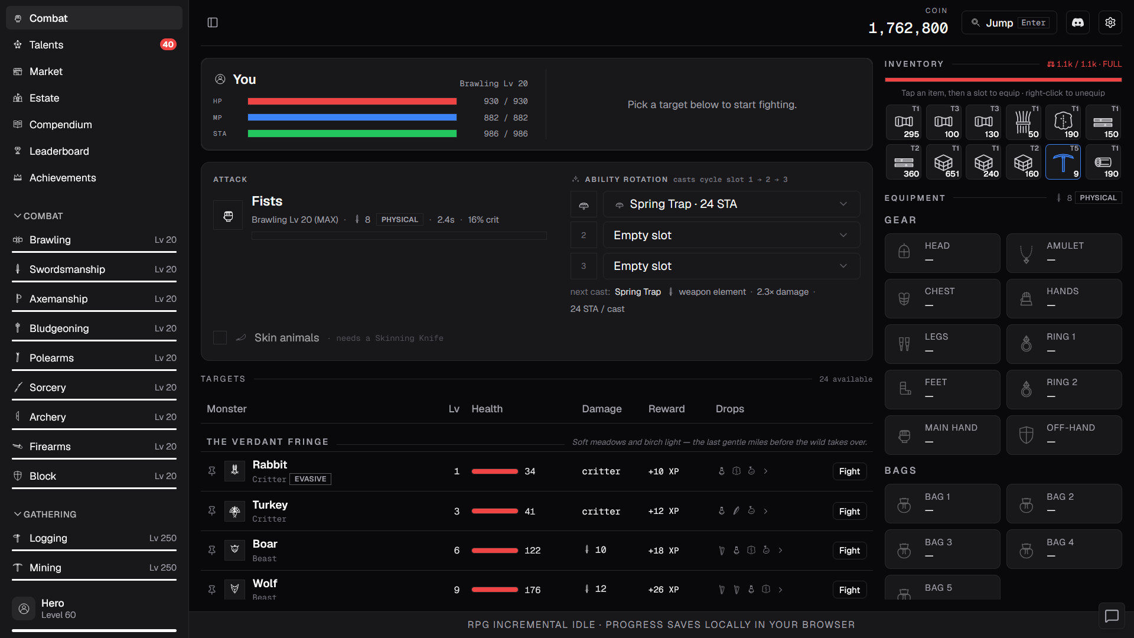The image size is (1134, 638).
Task: Open the chat bubble icon
Action: pyautogui.click(x=1112, y=616)
